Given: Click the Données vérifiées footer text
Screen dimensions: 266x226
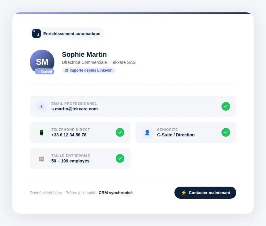Looking at the screenshot, I should tap(45, 193).
